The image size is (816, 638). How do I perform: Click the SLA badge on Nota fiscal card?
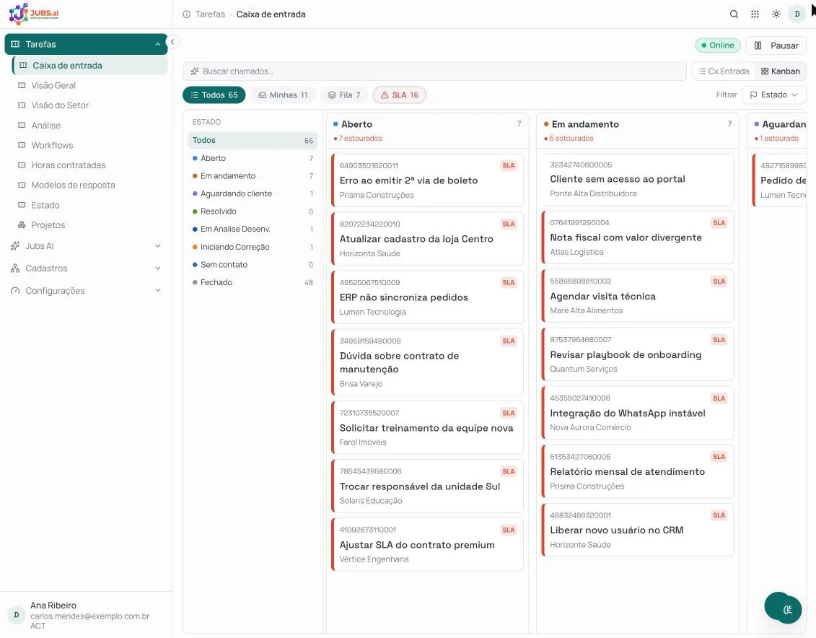tap(719, 223)
